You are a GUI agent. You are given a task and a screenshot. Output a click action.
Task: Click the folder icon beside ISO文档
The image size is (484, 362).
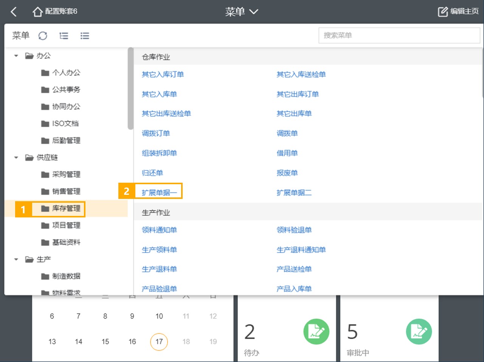(45, 124)
